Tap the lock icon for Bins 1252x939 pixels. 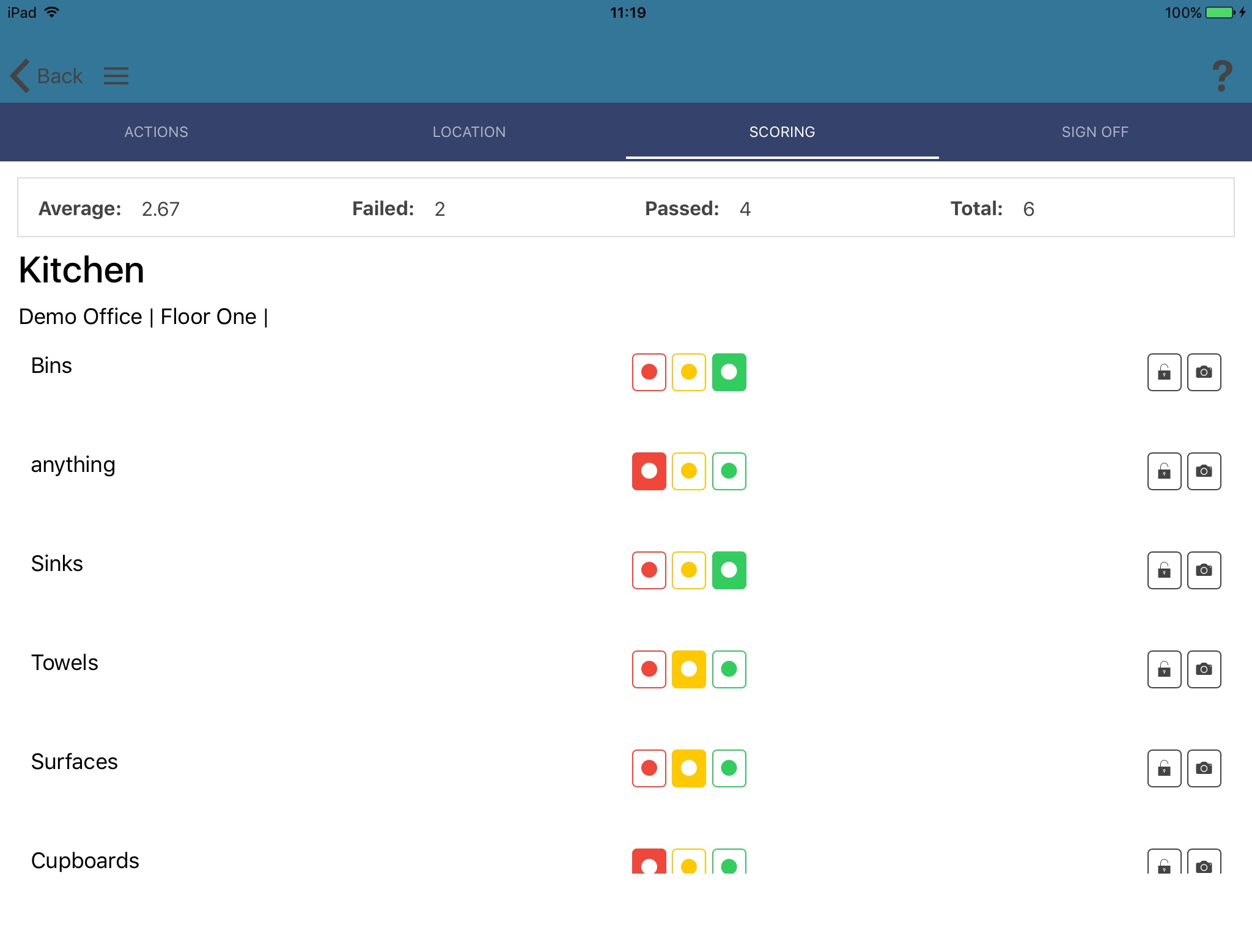[x=1165, y=372]
